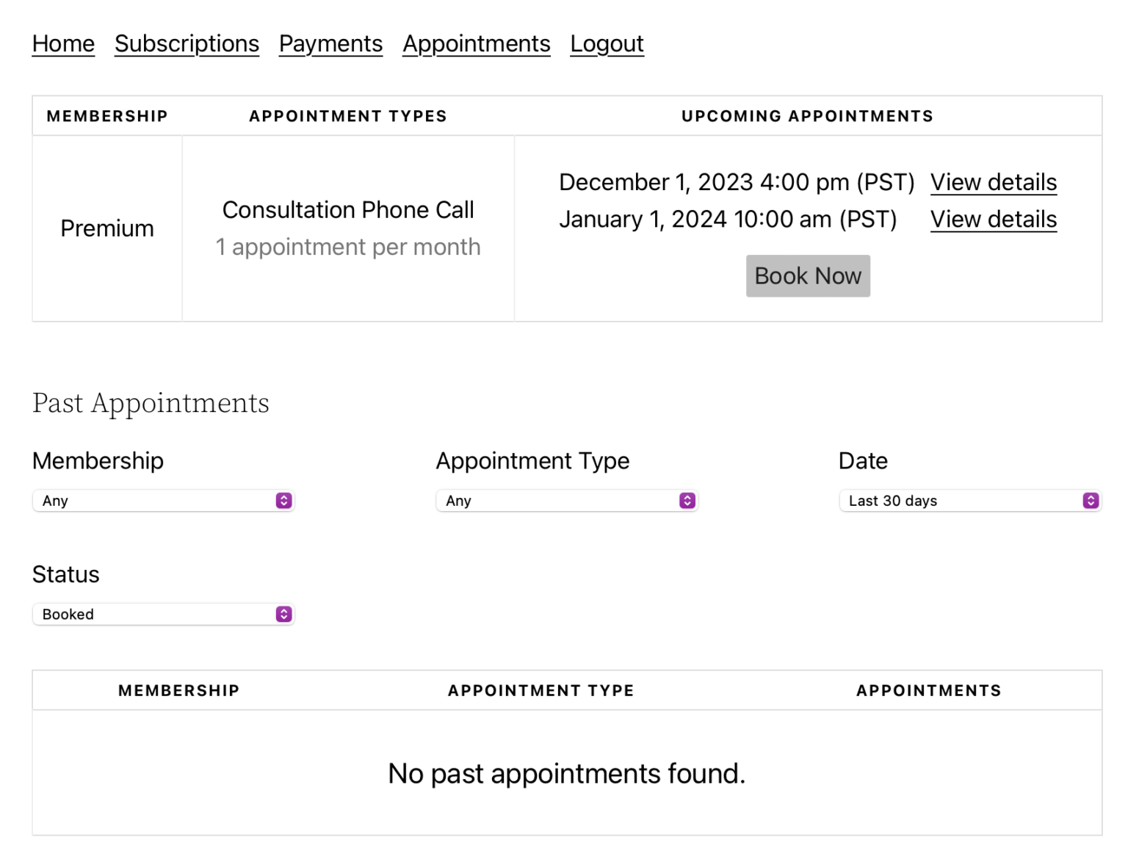1128x865 pixels.
Task: Open the Date filter showing Last 30 days
Action: (x=970, y=500)
